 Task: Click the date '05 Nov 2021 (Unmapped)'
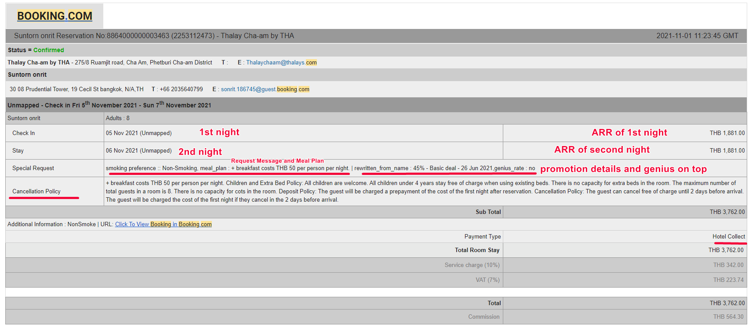point(139,133)
